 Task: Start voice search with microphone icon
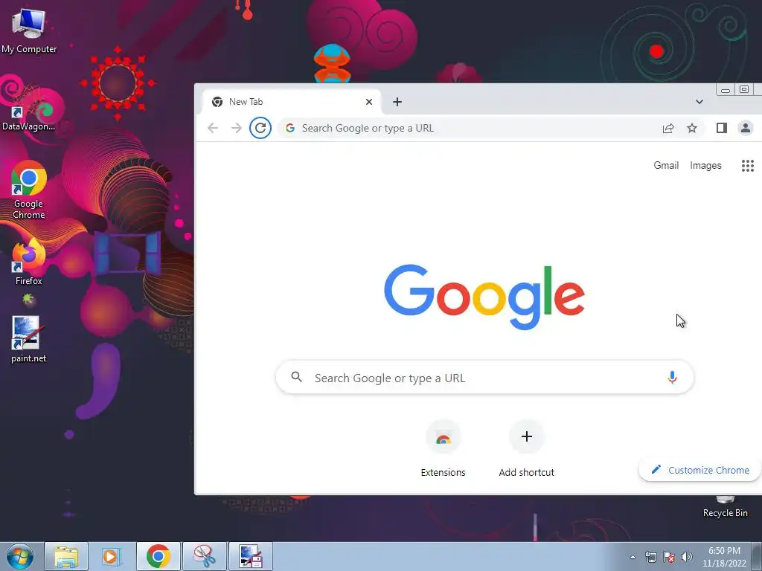pos(672,377)
